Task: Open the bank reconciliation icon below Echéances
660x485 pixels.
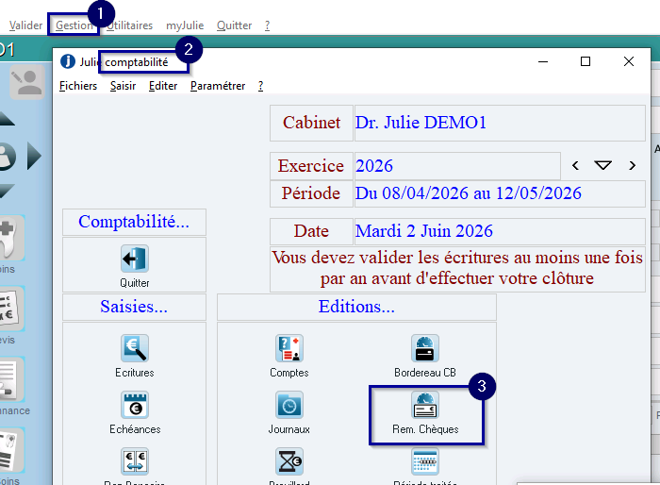Action: (x=135, y=461)
